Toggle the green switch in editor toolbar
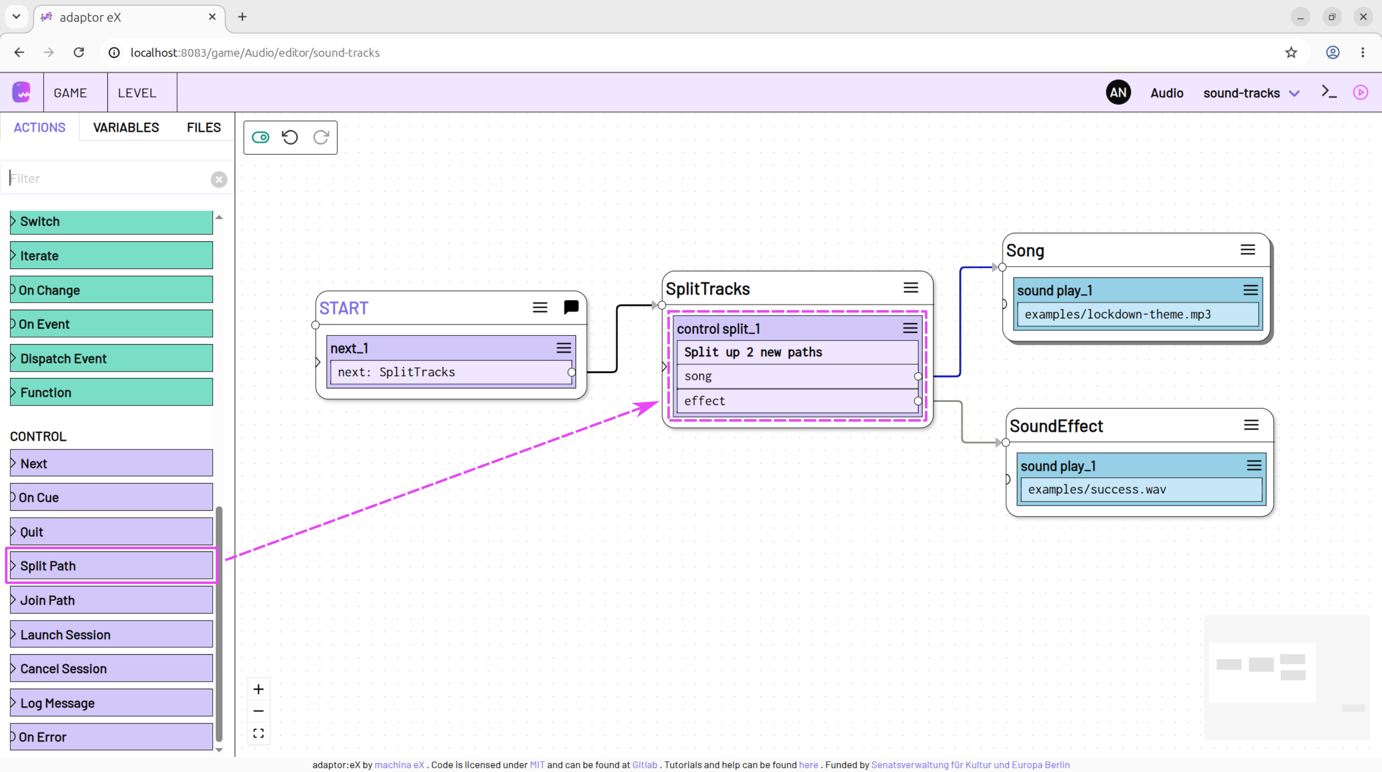Image resolution: width=1382 pixels, height=772 pixels. coord(261,138)
